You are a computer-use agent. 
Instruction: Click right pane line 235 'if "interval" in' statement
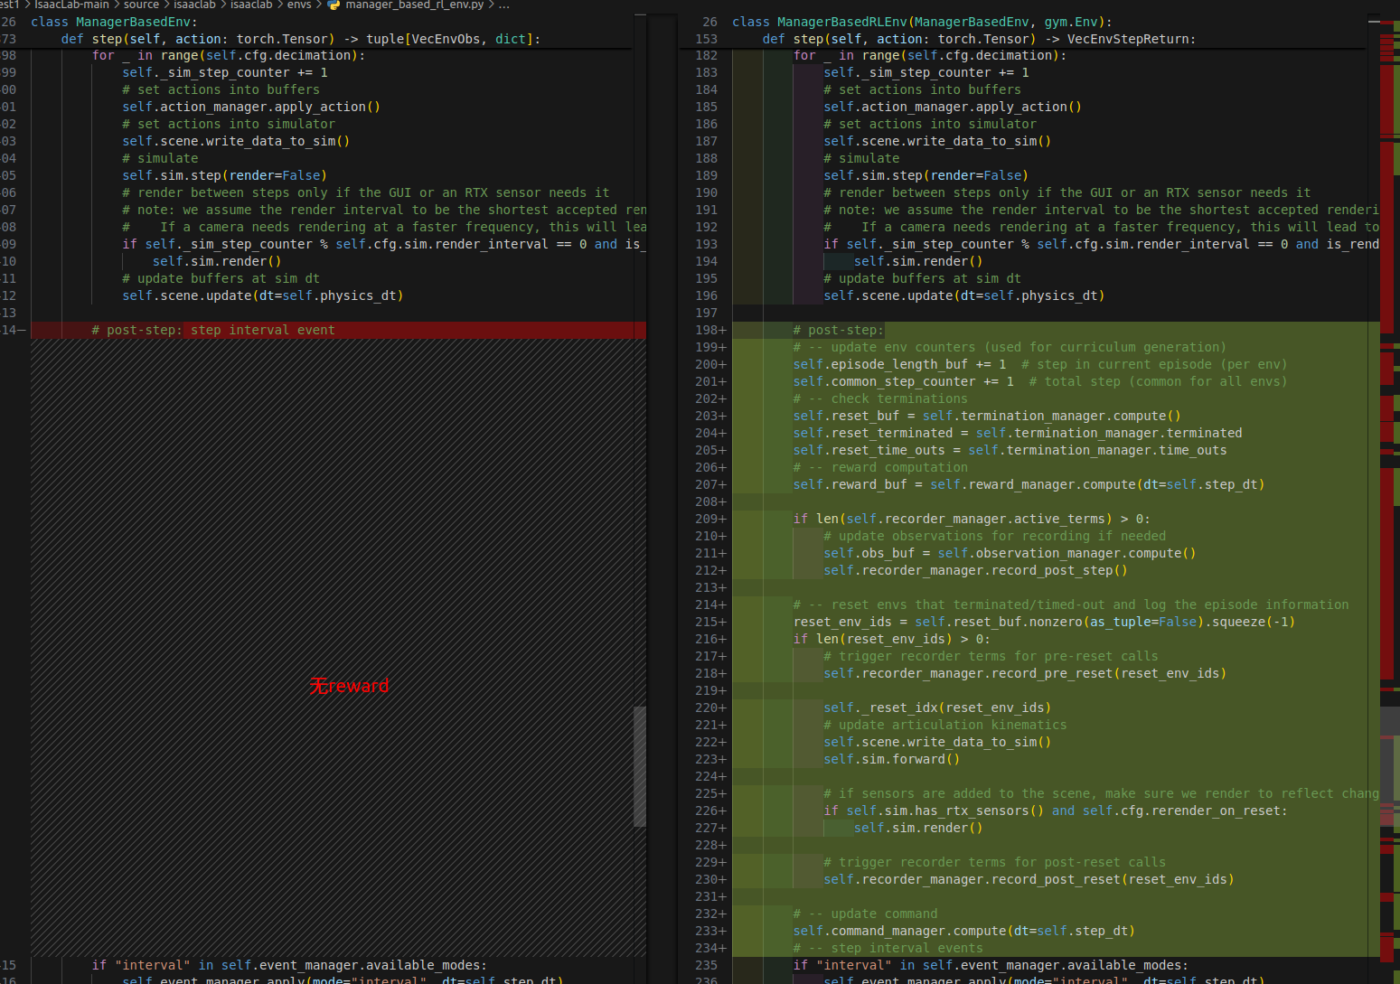coord(991,965)
